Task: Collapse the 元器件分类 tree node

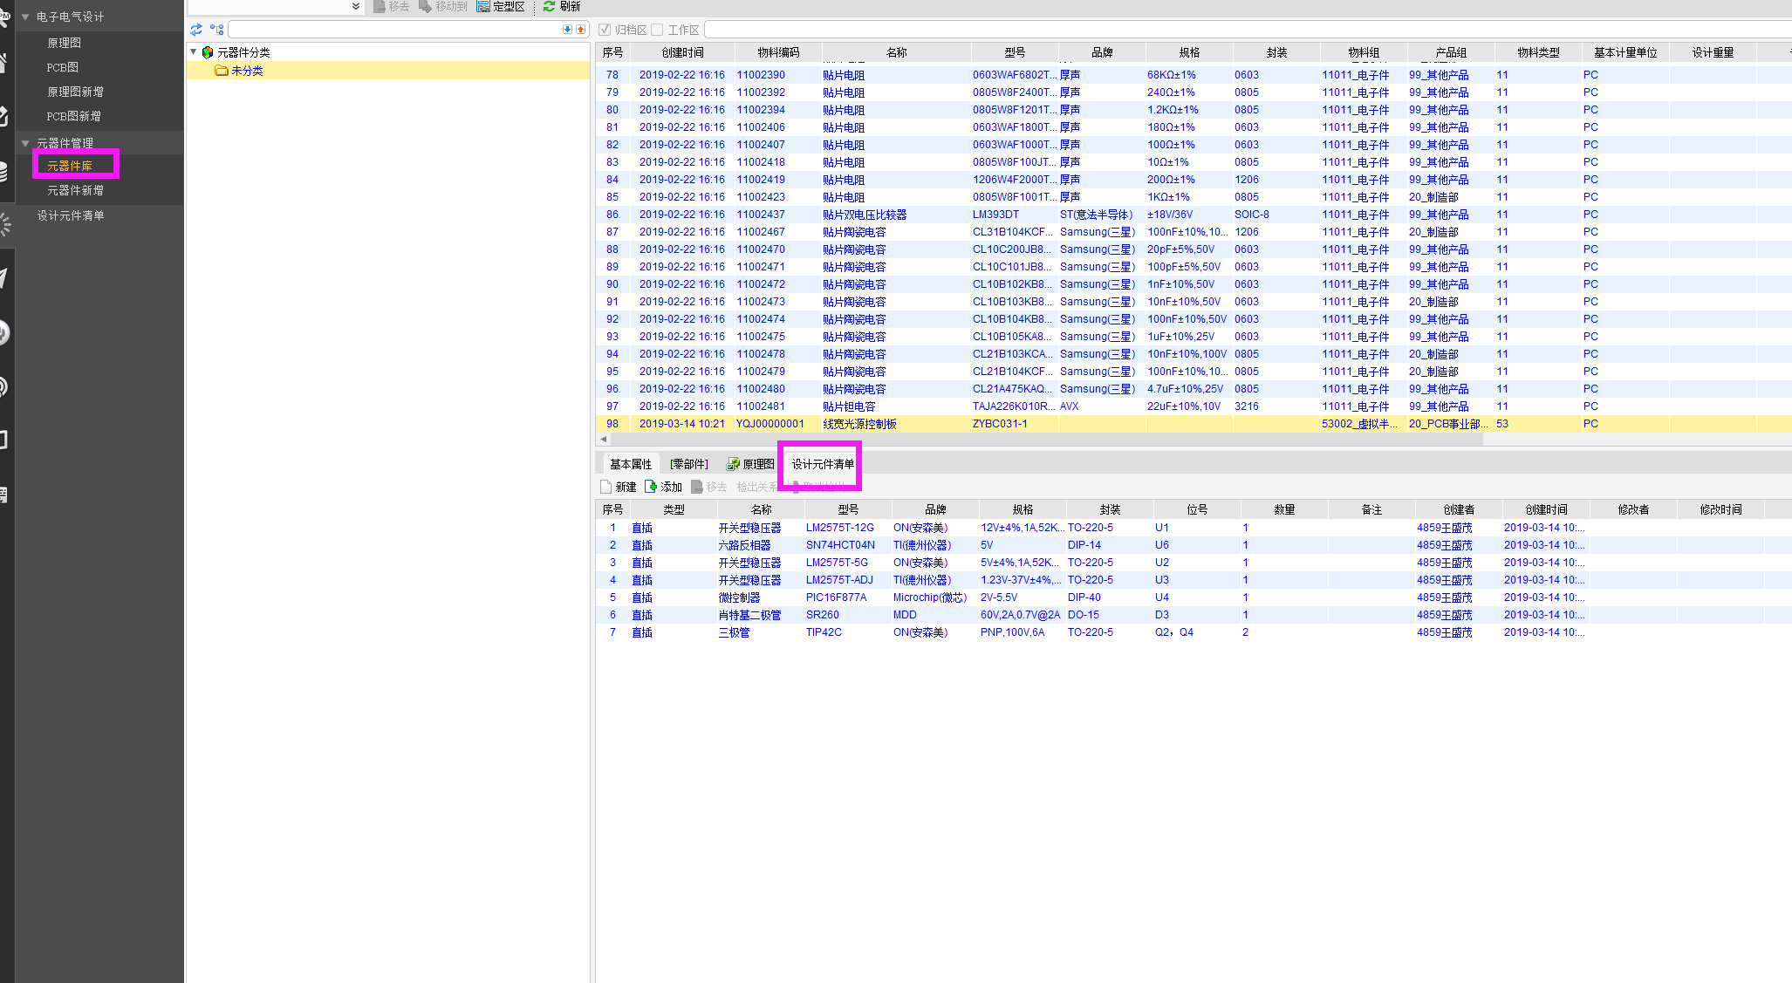Action: click(194, 52)
